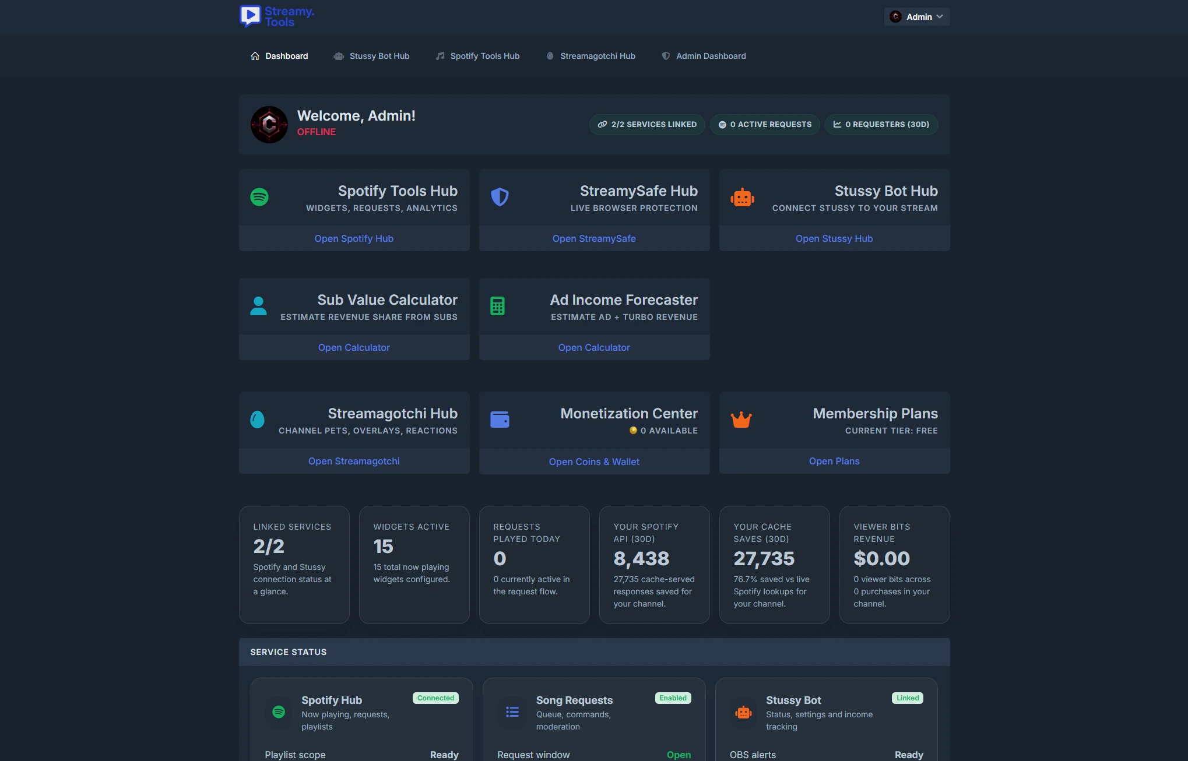Open the Admin account dropdown

[916, 17]
